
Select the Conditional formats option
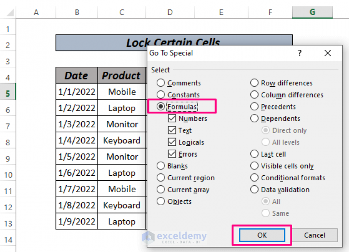[254, 178]
